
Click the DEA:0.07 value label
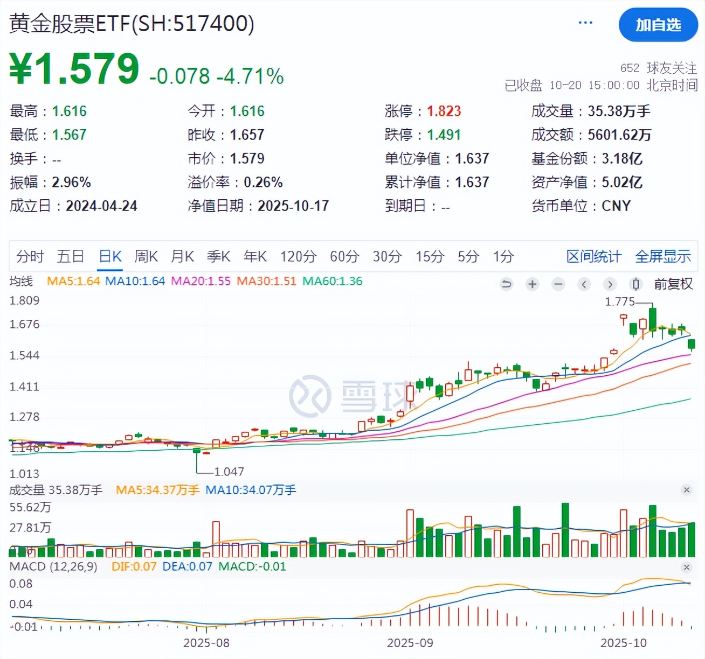click(x=188, y=566)
